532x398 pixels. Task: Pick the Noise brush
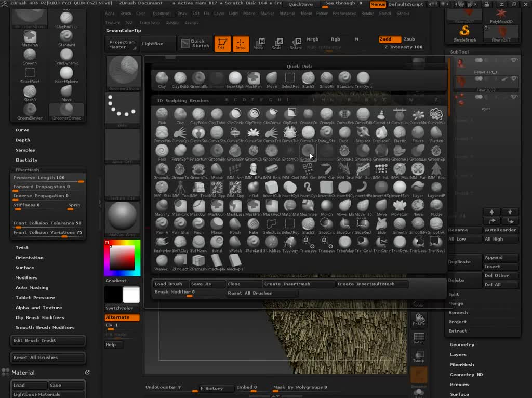click(x=418, y=208)
